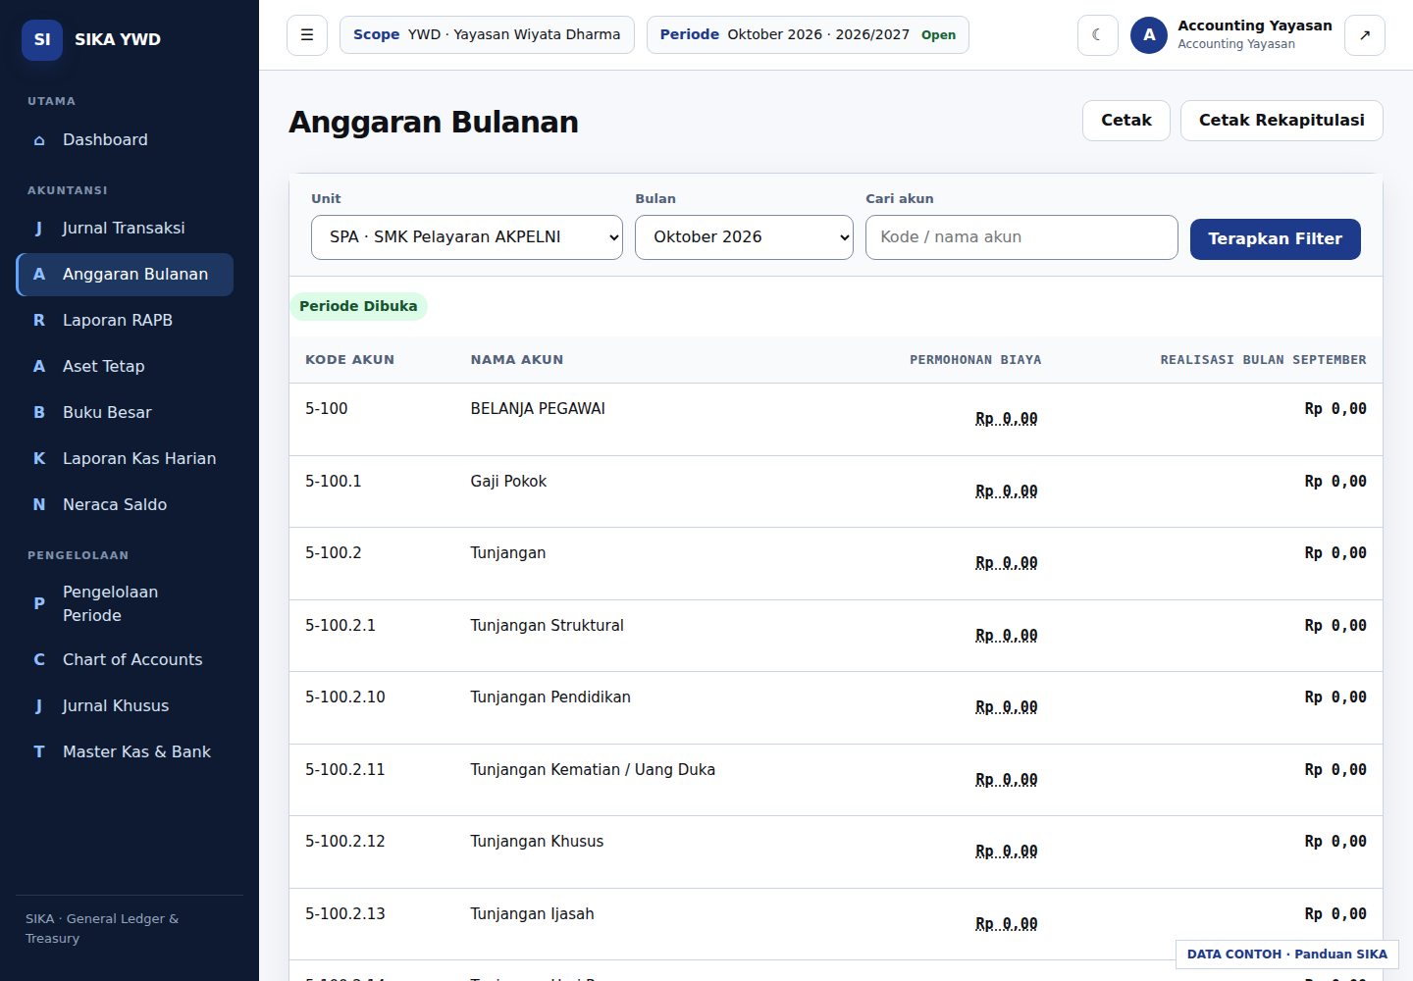Click the logout arrow icon
The width and height of the screenshot is (1413, 981).
click(1364, 35)
